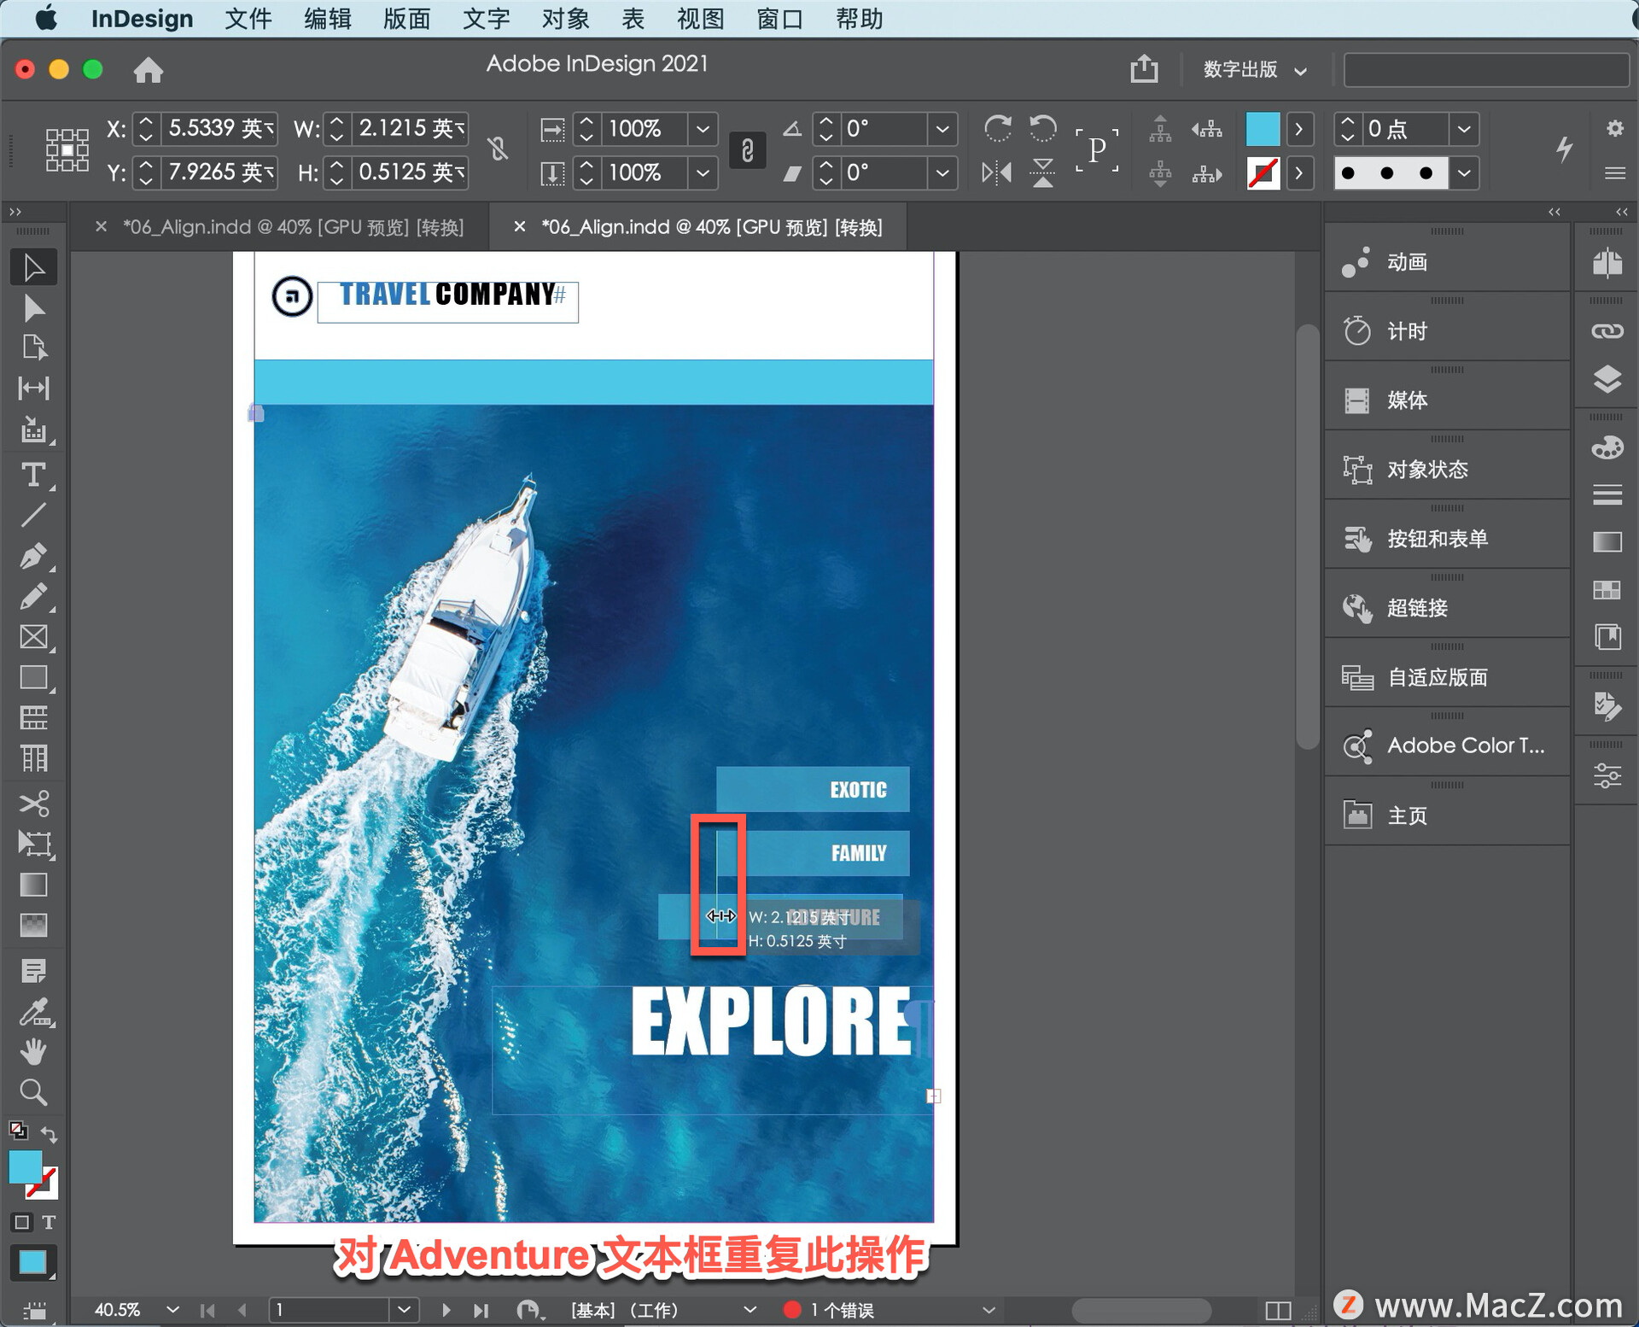This screenshot has height=1327, width=1639.
Task: Select the Selection tool arrow
Action: (33, 267)
